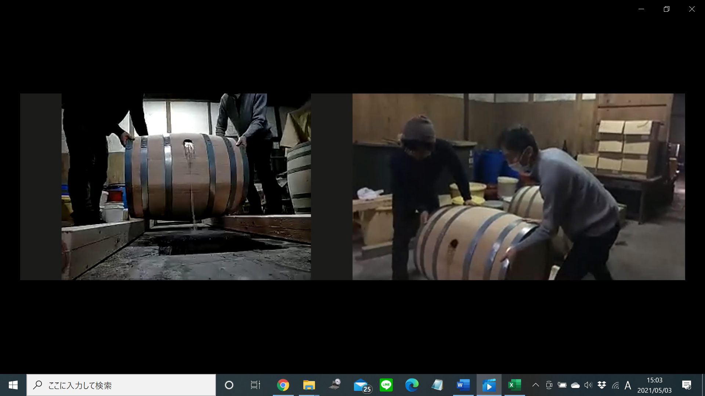Switch to Microsoft Word on taskbar
Screen dimensions: 705x396
coord(463,385)
